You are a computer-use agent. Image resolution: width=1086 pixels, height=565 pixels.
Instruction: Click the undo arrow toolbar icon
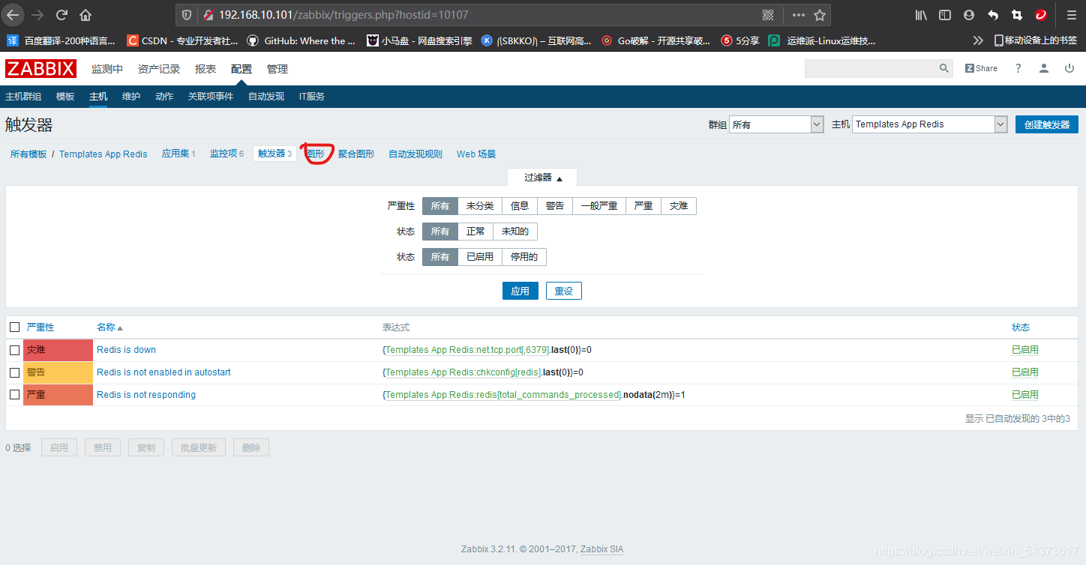click(993, 15)
